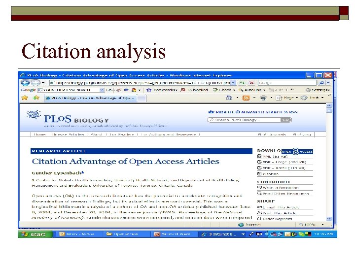Viewport: 355px width, 266px height.
Task: Click the Print icon in IE command bar
Action: coord(263,98)
